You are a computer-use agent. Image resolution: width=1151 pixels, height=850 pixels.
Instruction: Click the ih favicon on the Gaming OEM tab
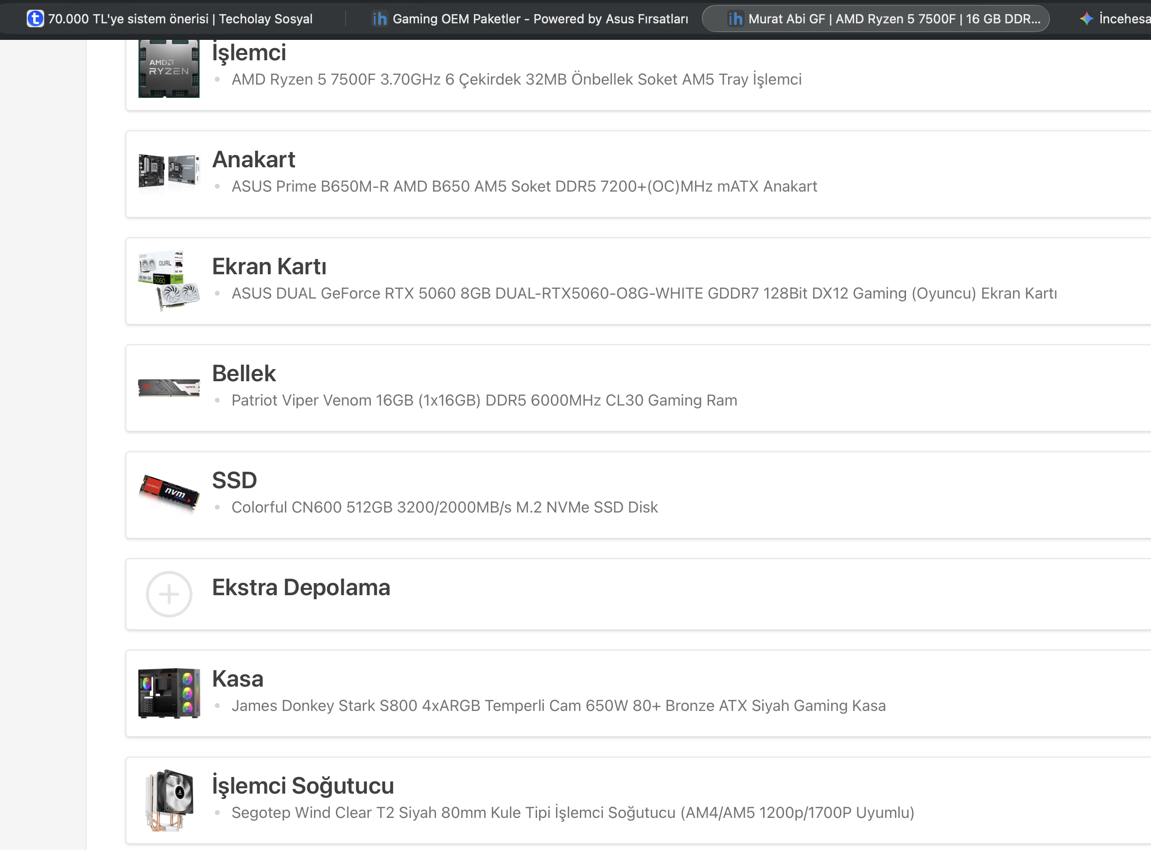pyautogui.click(x=380, y=19)
